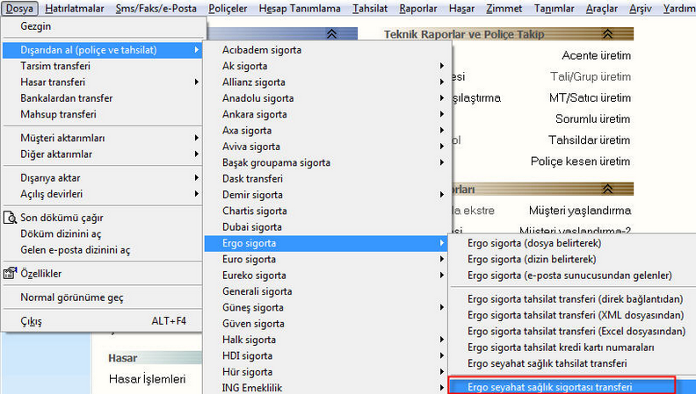Open Tahsildar üretim report link
Screen dimensions: 696x394
click(589, 140)
